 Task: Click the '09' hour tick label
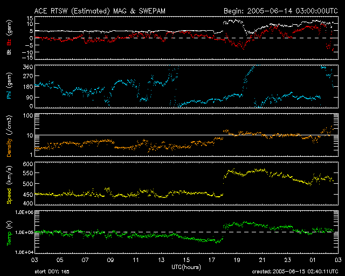(x=111, y=260)
